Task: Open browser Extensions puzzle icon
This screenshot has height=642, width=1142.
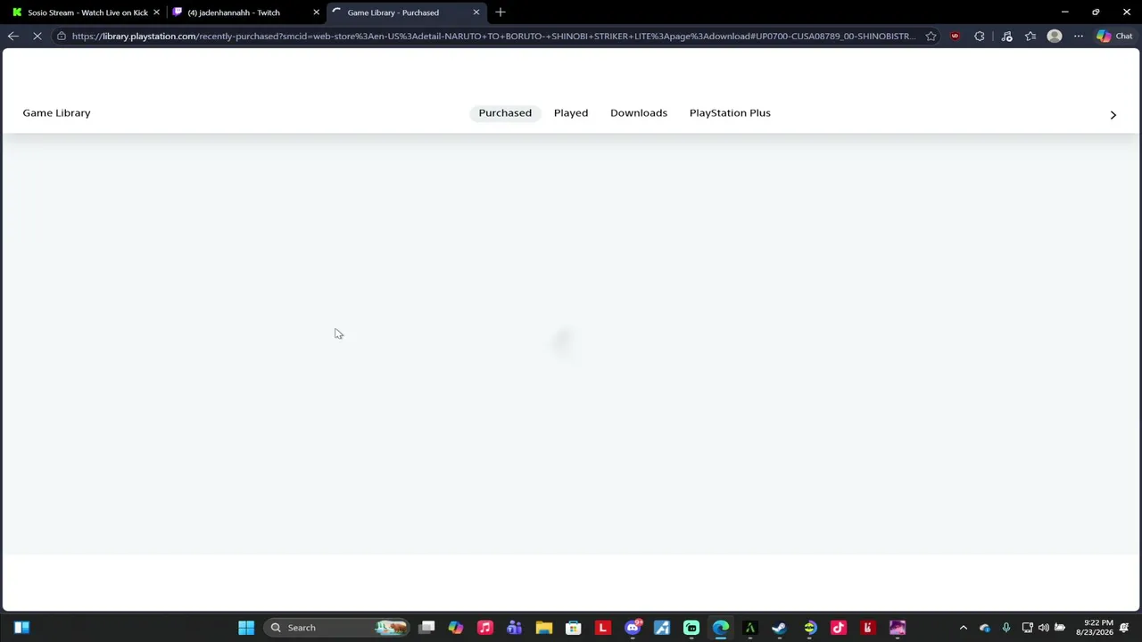Action: (980, 37)
